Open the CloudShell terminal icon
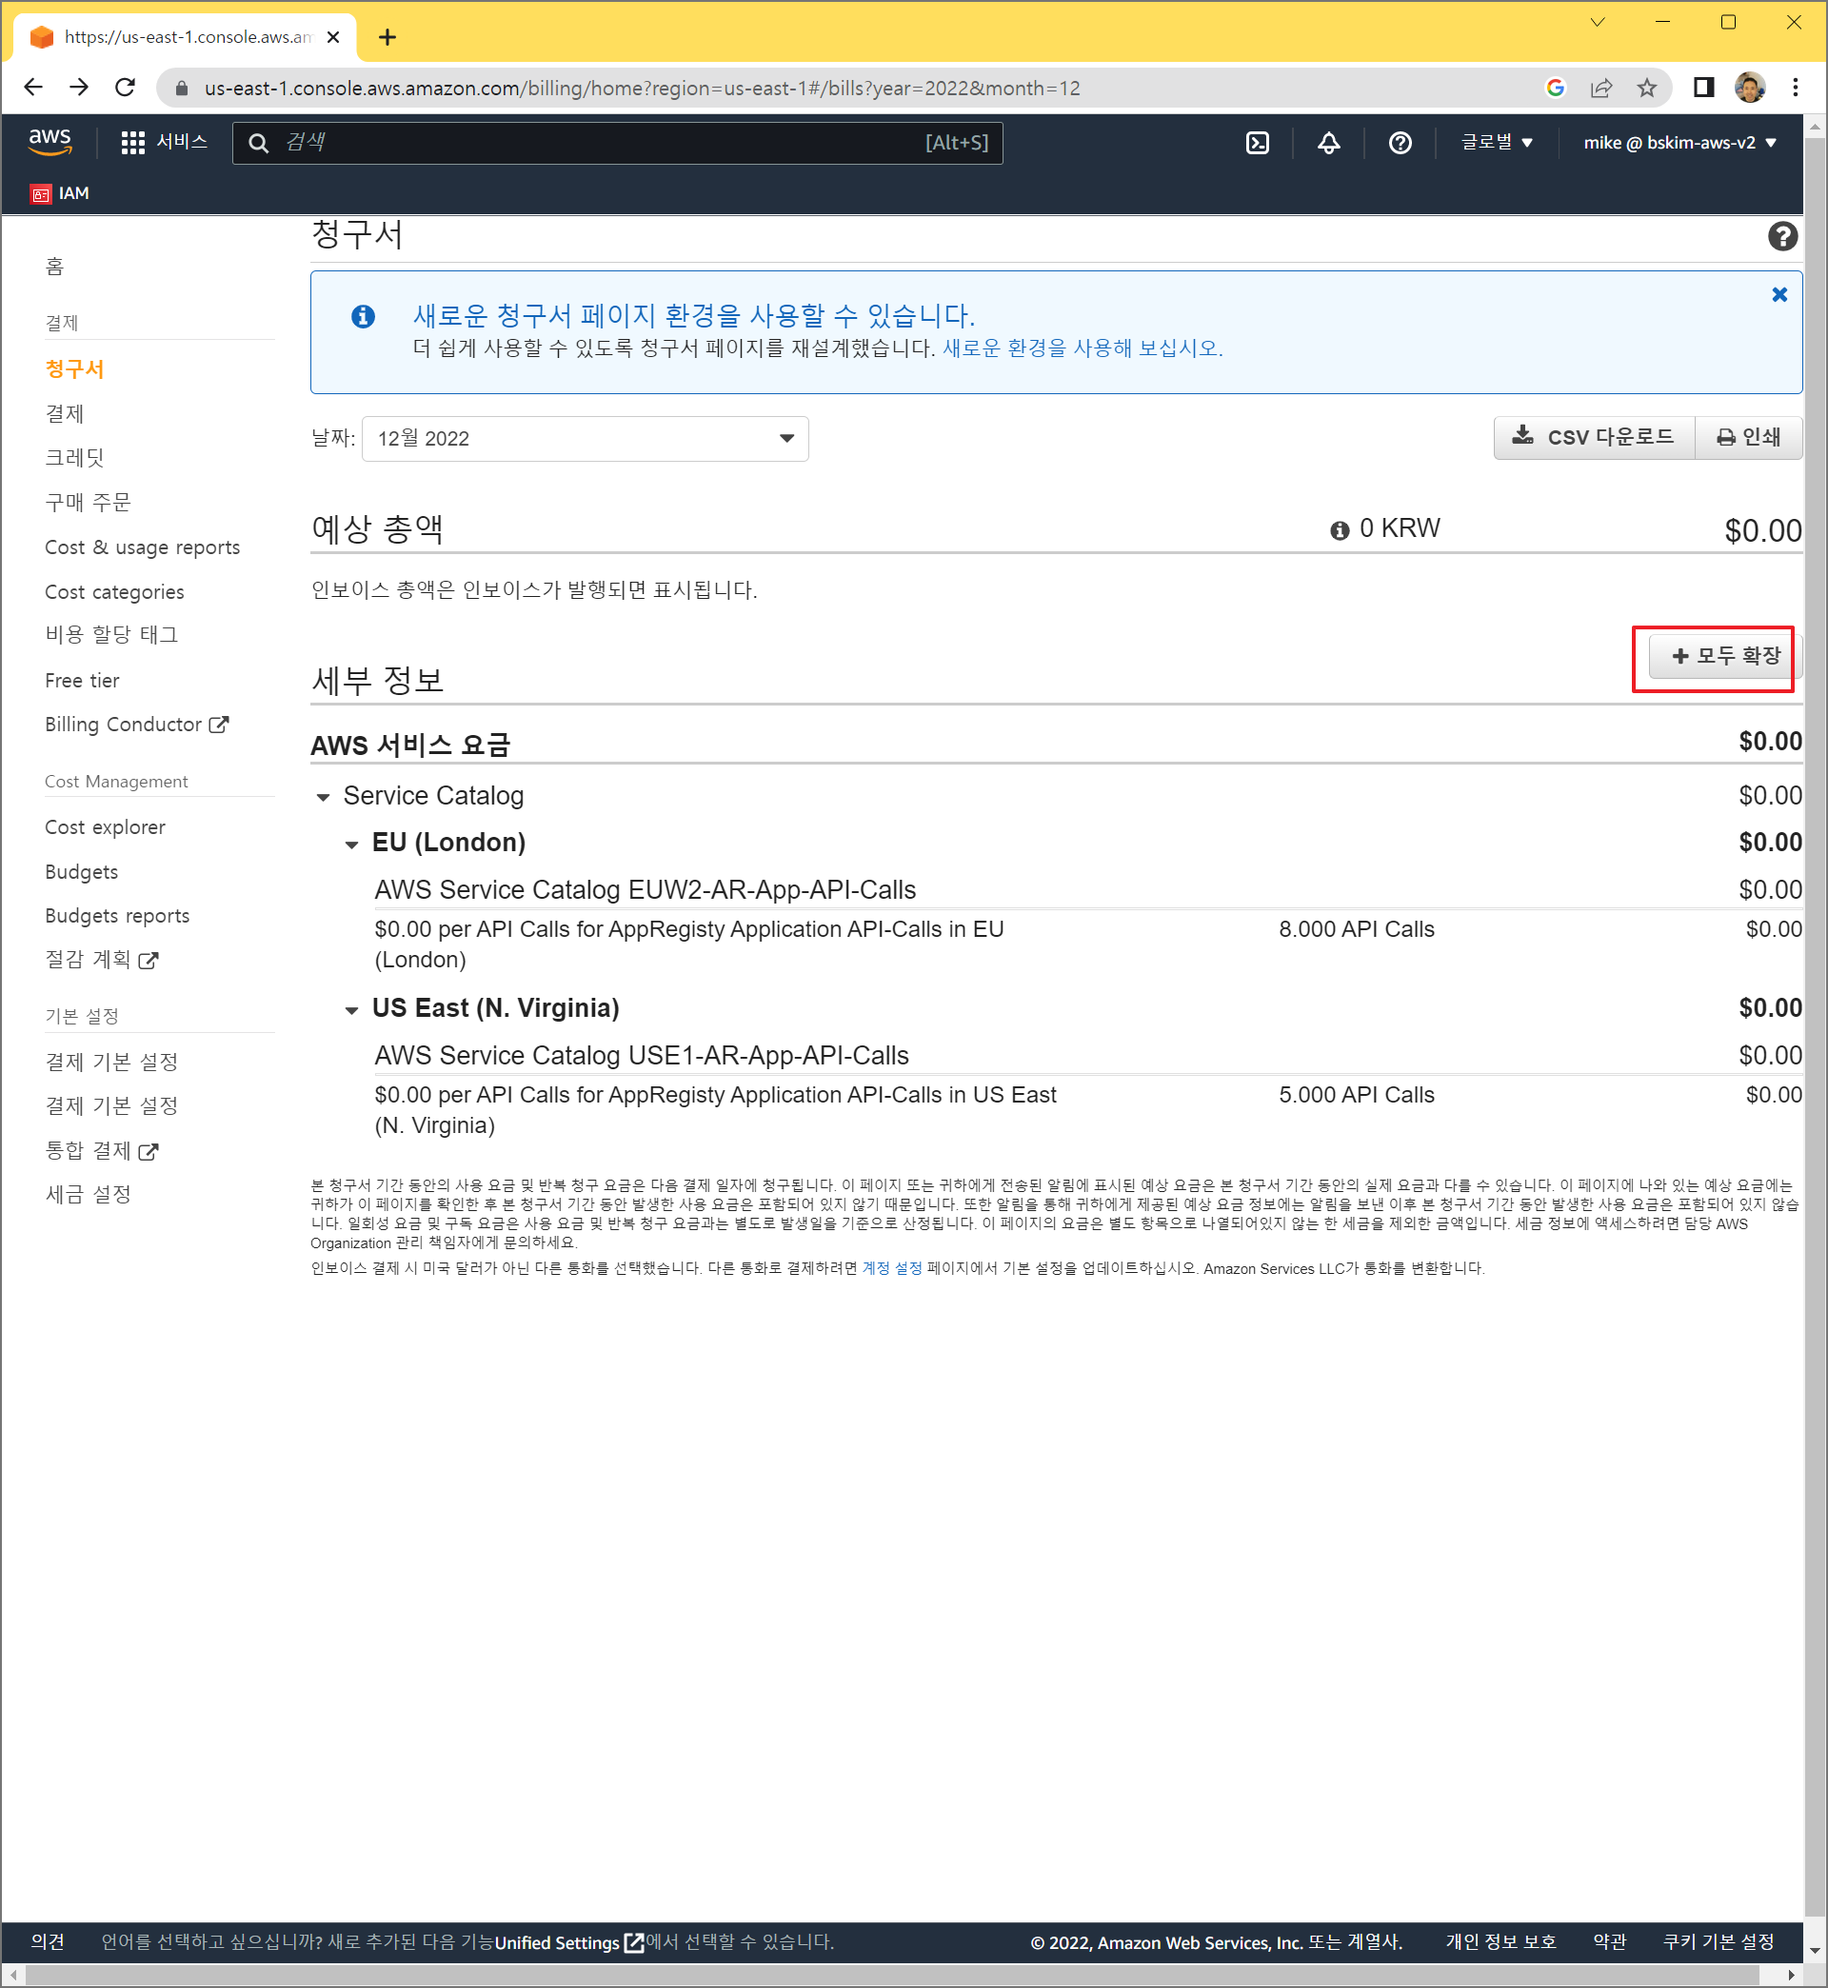1828x1988 pixels. (1258, 144)
